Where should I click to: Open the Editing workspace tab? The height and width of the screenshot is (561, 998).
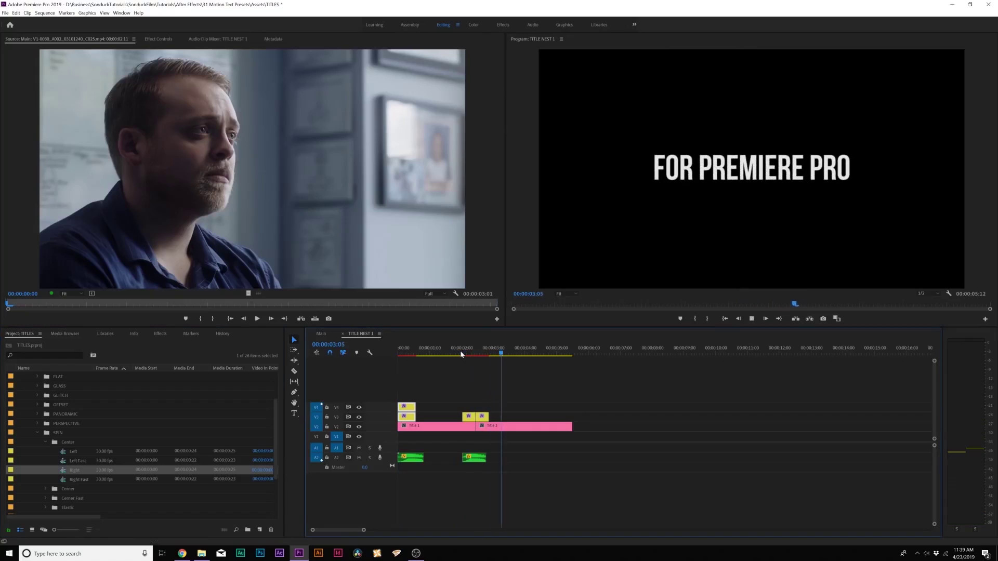(442, 24)
